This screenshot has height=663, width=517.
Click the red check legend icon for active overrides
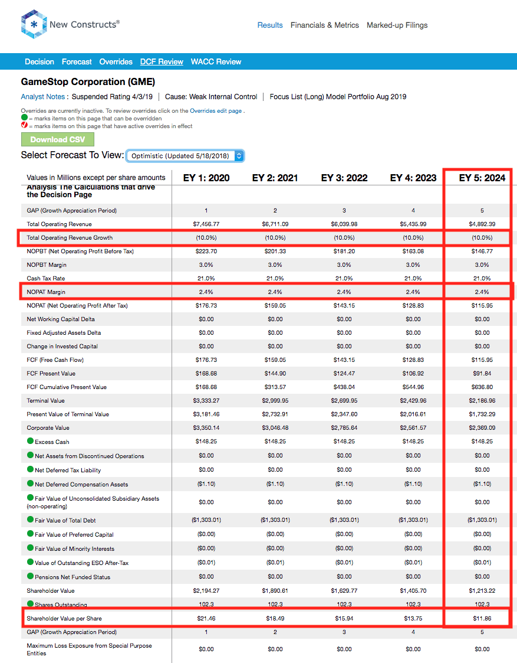(25, 125)
